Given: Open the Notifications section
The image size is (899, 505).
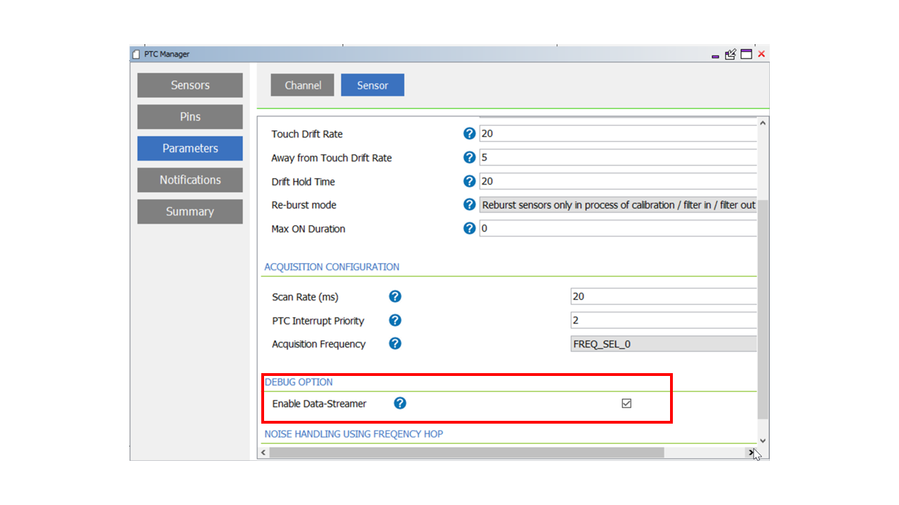Looking at the screenshot, I should [x=190, y=180].
